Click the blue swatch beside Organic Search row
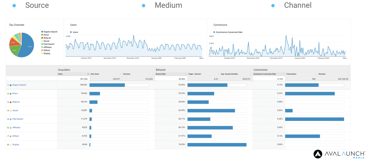368x161 pixels. (x=11, y=85)
